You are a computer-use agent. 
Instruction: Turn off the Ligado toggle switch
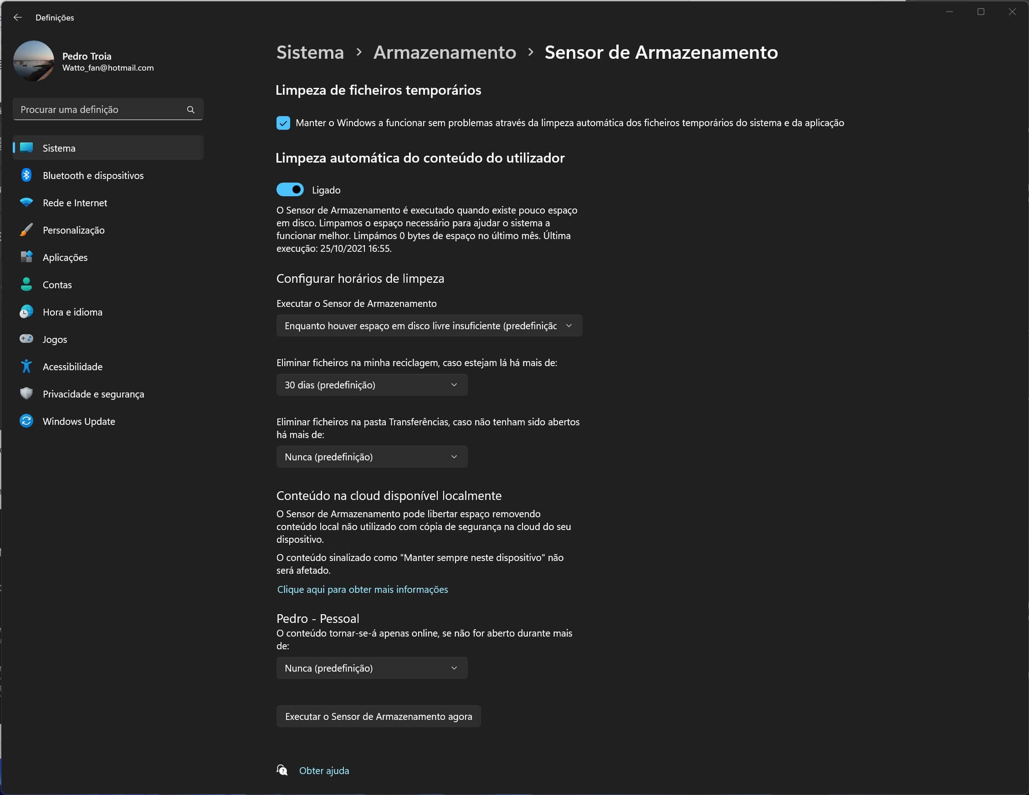tap(290, 190)
